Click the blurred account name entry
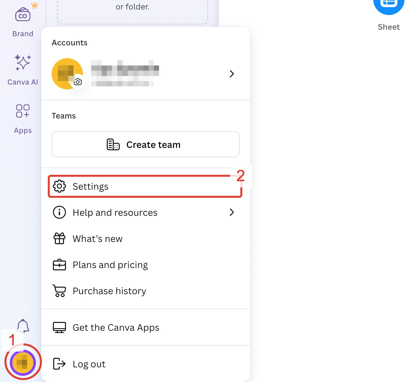 pos(125,73)
